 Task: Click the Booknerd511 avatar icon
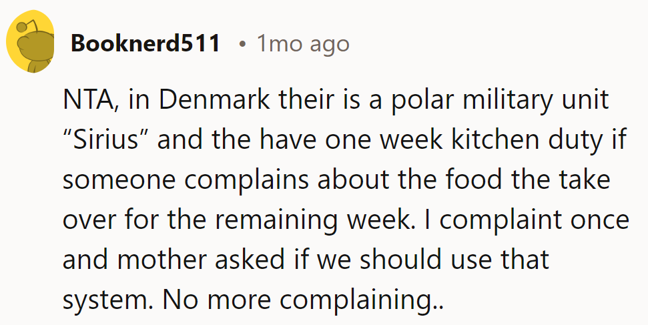pyautogui.click(x=31, y=45)
